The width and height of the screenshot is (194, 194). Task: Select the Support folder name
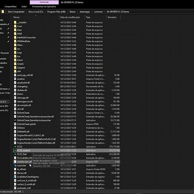[21, 68]
